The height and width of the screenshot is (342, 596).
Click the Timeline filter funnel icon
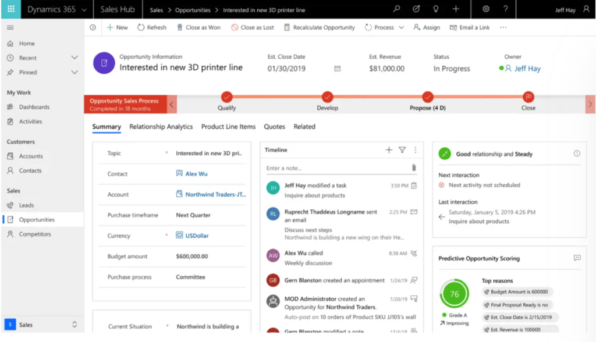tap(402, 149)
